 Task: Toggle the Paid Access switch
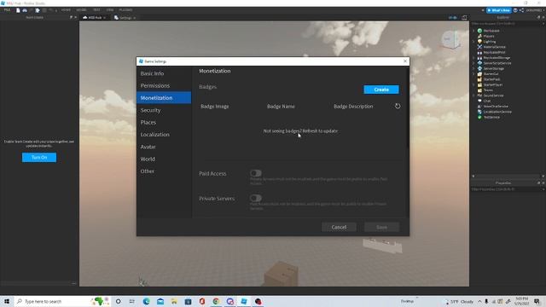coord(256,173)
